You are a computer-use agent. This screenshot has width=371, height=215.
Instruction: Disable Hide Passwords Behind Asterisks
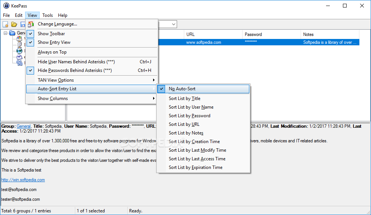pos(92,70)
